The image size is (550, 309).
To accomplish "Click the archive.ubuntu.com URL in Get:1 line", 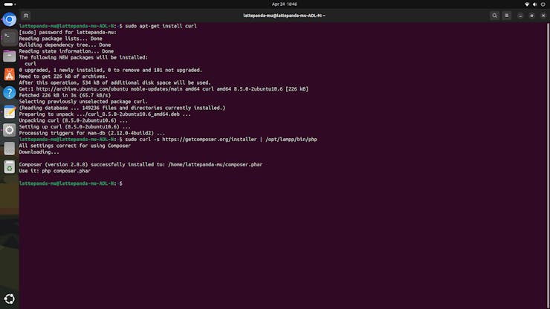I will (82, 89).
